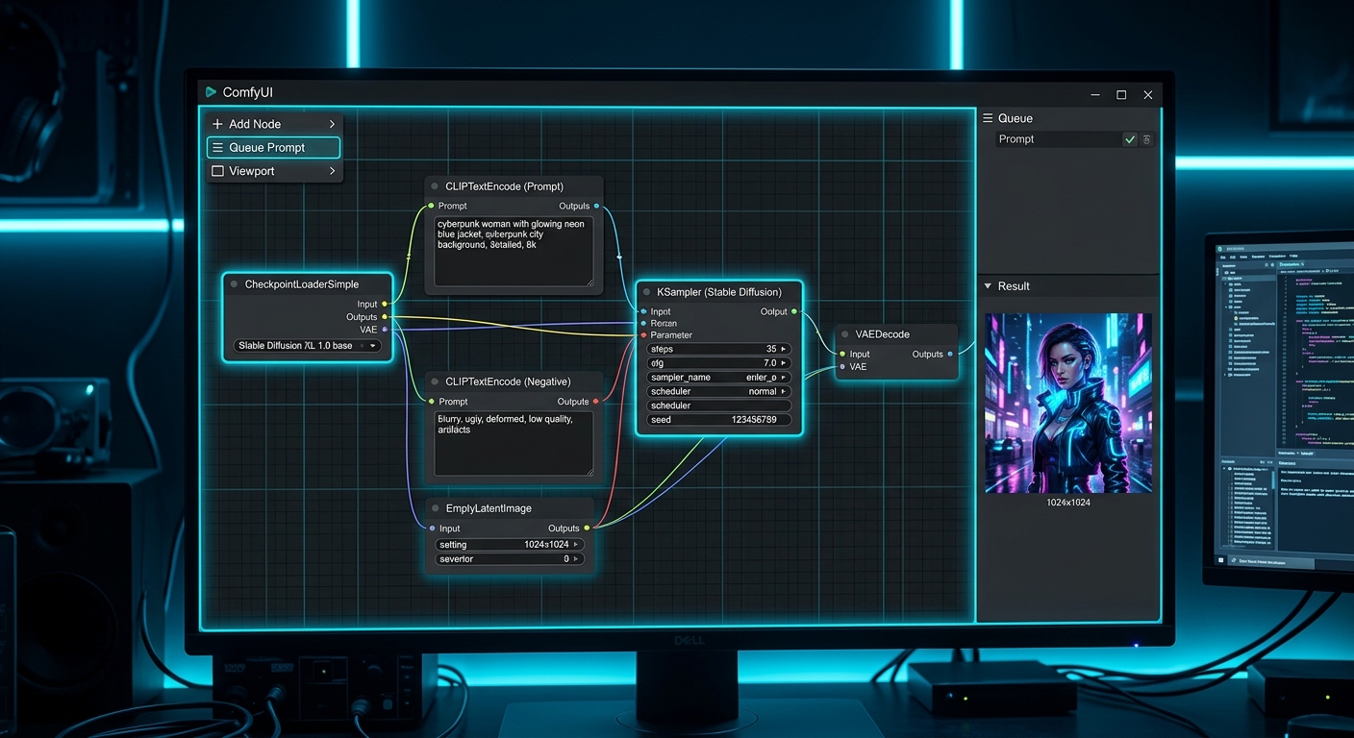Toggle the CLIPTextEncode (Negative) node's title dot

(435, 381)
